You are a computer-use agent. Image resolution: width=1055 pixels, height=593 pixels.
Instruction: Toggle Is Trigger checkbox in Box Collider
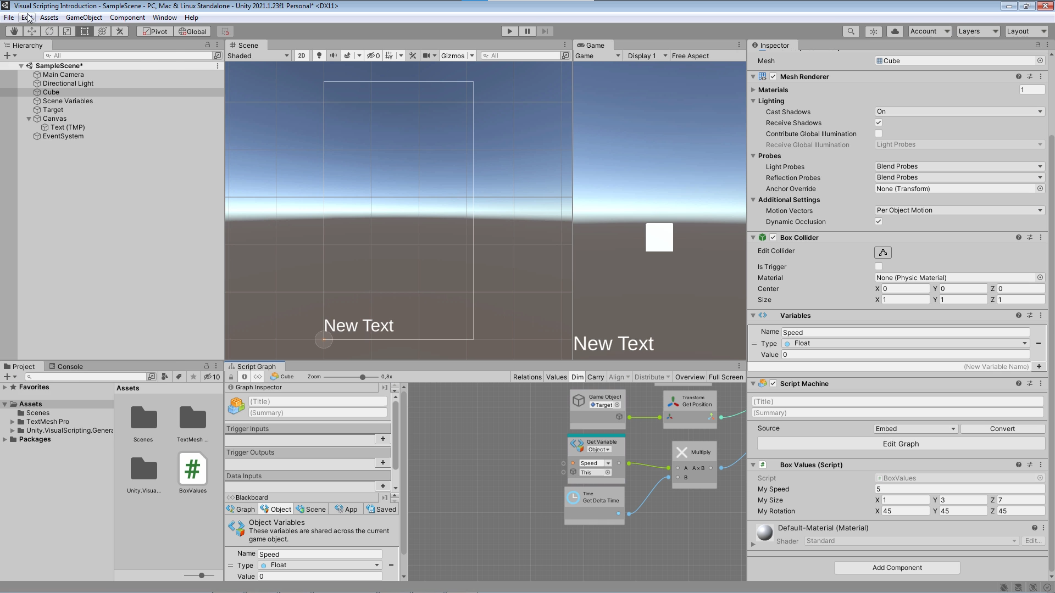879,266
